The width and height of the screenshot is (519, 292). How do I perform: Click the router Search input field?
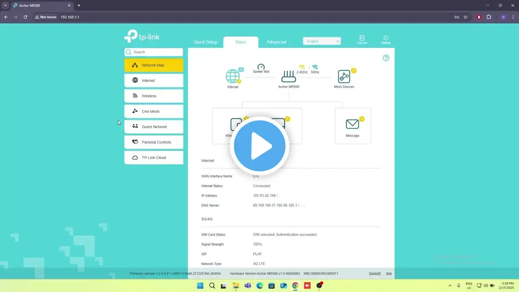(154, 52)
